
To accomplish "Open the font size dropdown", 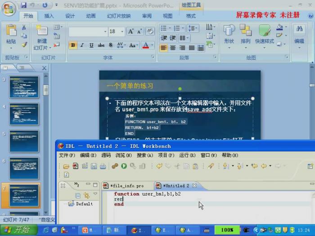I will 122,31.
